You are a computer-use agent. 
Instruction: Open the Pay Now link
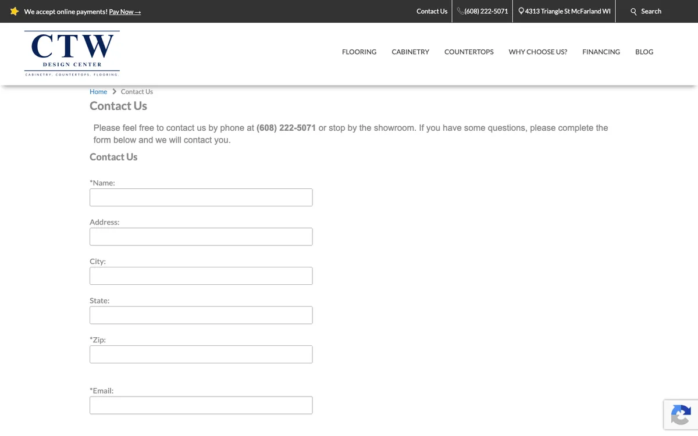click(x=125, y=12)
